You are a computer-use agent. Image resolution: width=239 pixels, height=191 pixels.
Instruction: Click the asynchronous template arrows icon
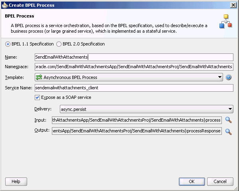tap(39, 77)
